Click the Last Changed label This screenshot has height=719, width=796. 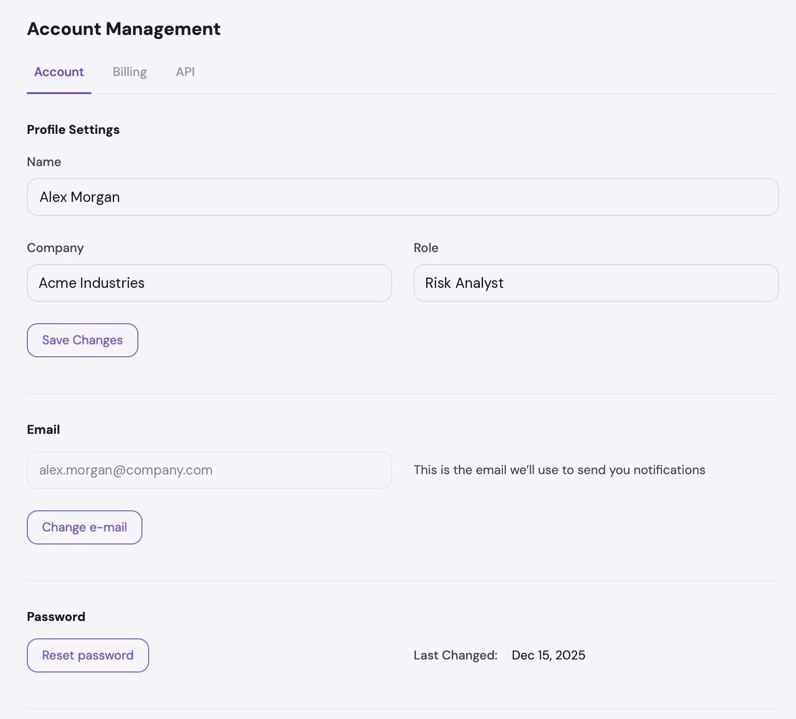pos(455,655)
